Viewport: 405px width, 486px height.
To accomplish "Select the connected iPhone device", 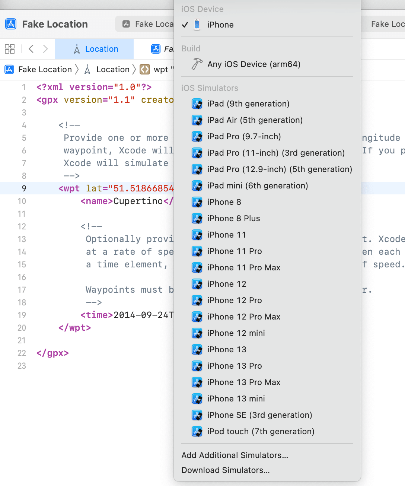I will [x=267, y=25].
